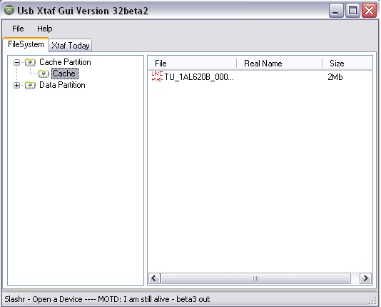Click the Data Partition folder icon
This screenshot has height=307, width=381.
[x=31, y=85]
